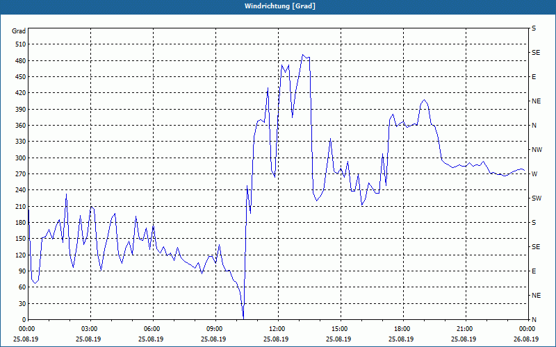Select the 25.08.19 date under 03:00
556x347 pixels.
88,339
